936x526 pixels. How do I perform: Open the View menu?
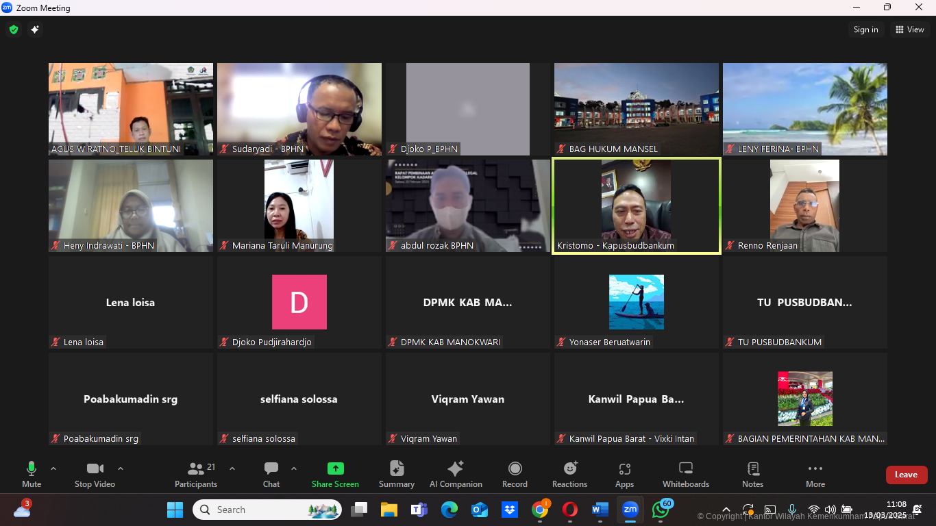(x=909, y=29)
